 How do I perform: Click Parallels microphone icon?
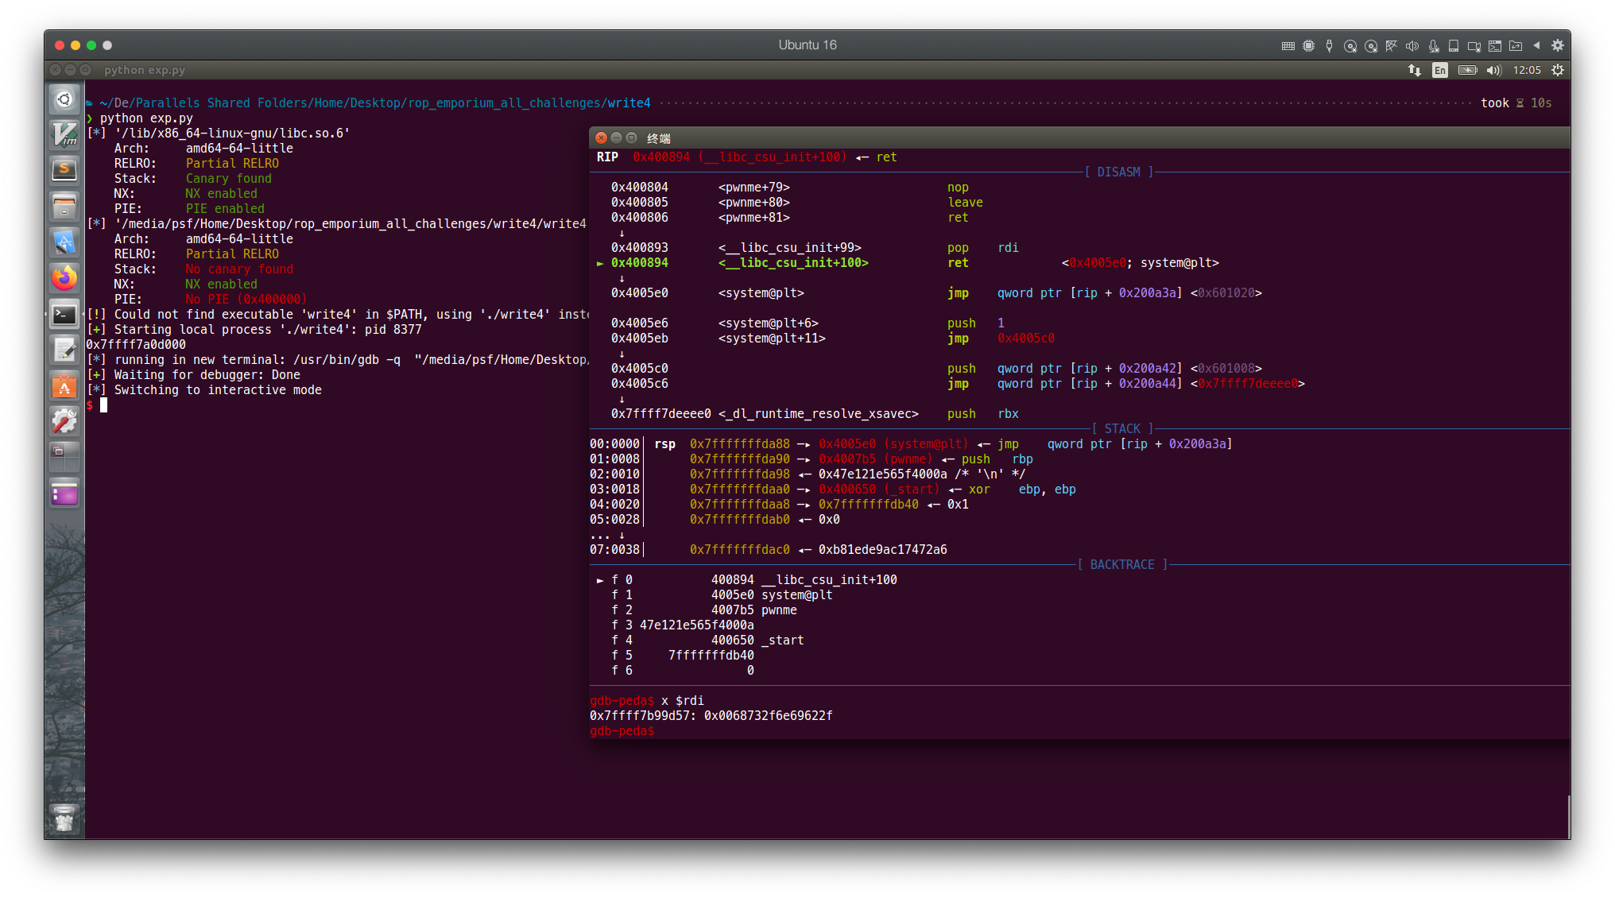pos(1433,46)
